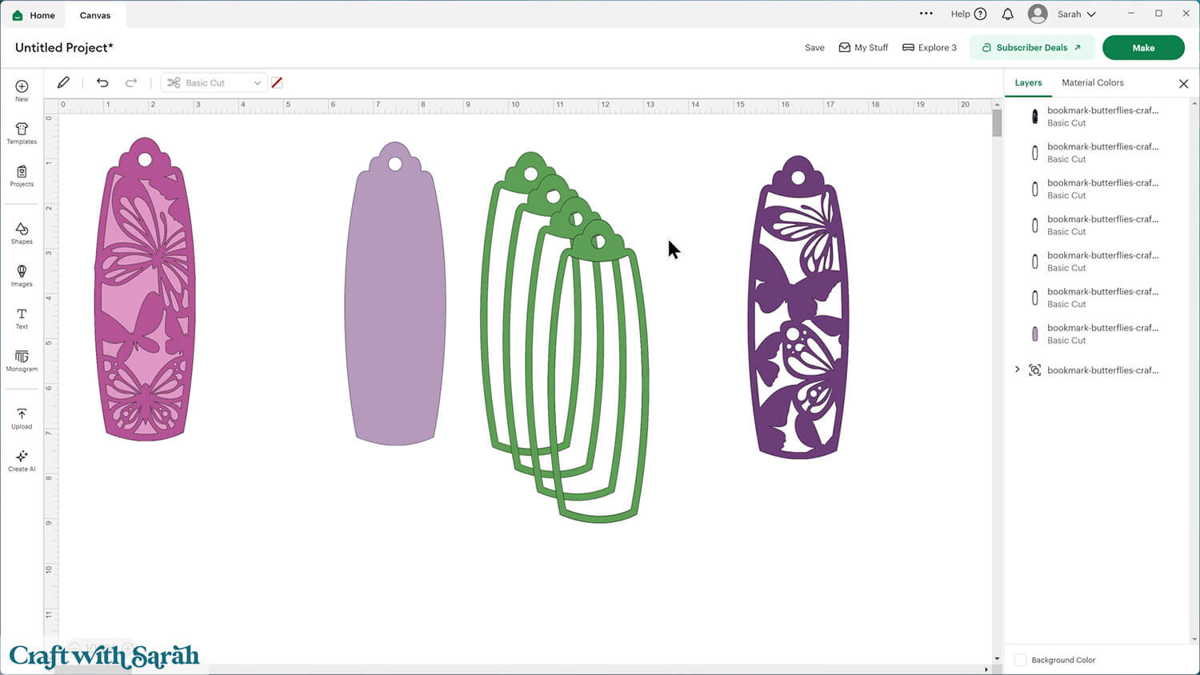Image resolution: width=1200 pixels, height=675 pixels.
Task: Undo the last action
Action: [x=102, y=82]
